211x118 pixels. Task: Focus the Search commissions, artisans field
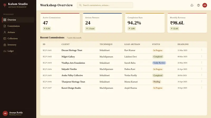pyautogui.click(x=105, y=5)
